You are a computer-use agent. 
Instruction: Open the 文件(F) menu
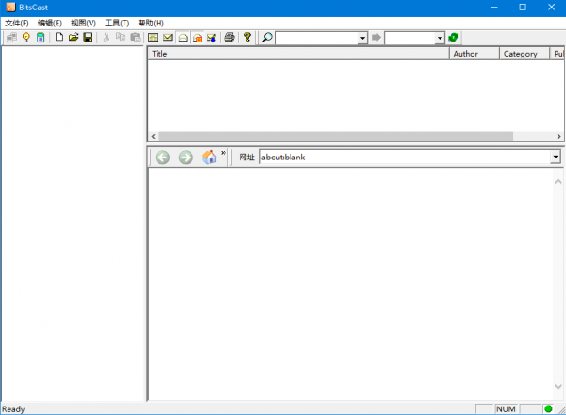coord(17,23)
